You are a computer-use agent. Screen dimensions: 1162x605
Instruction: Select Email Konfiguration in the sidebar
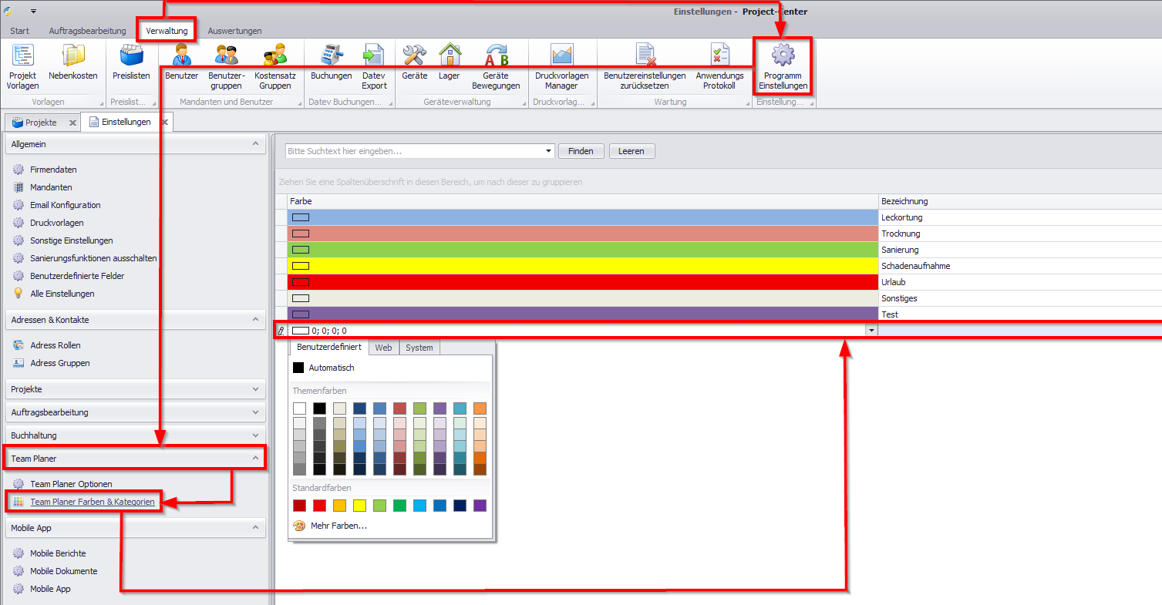click(66, 205)
